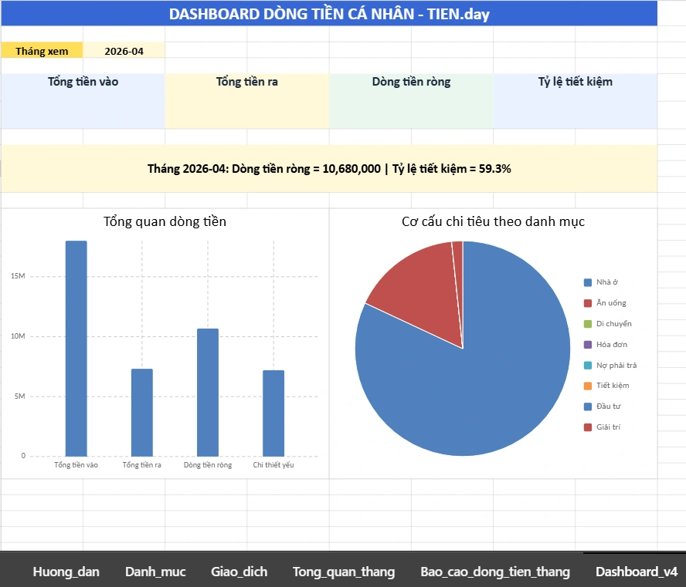The height and width of the screenshot is (587, 686).
Task: Click the purple Hóa đơn legend swatch
Action: (587, 344)
